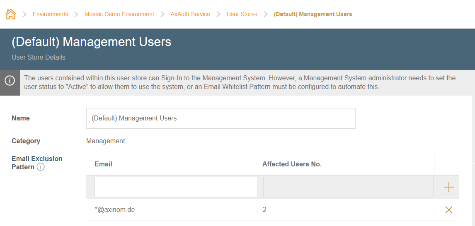This screenshot has height=226, width=475.
Task: Return to the User Stores list breadcrumb
Action: click(x=242, y=14)
